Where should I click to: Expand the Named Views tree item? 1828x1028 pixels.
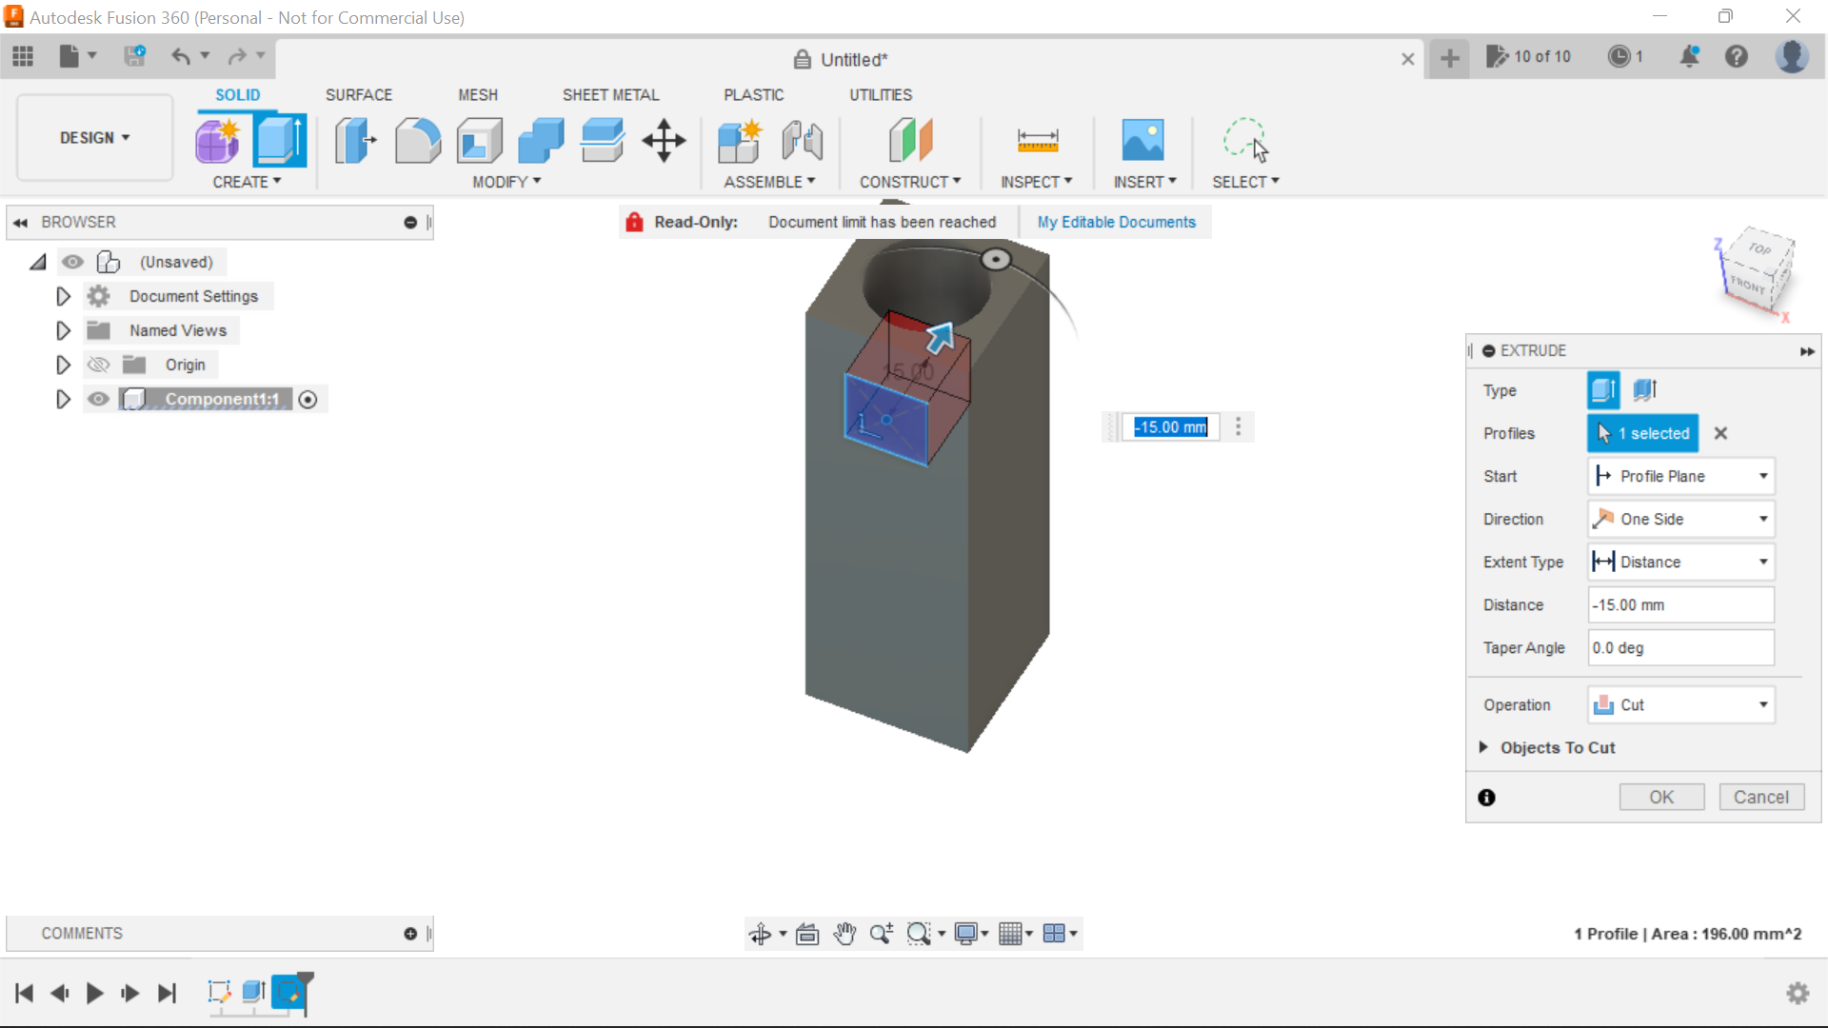point(63,330)
